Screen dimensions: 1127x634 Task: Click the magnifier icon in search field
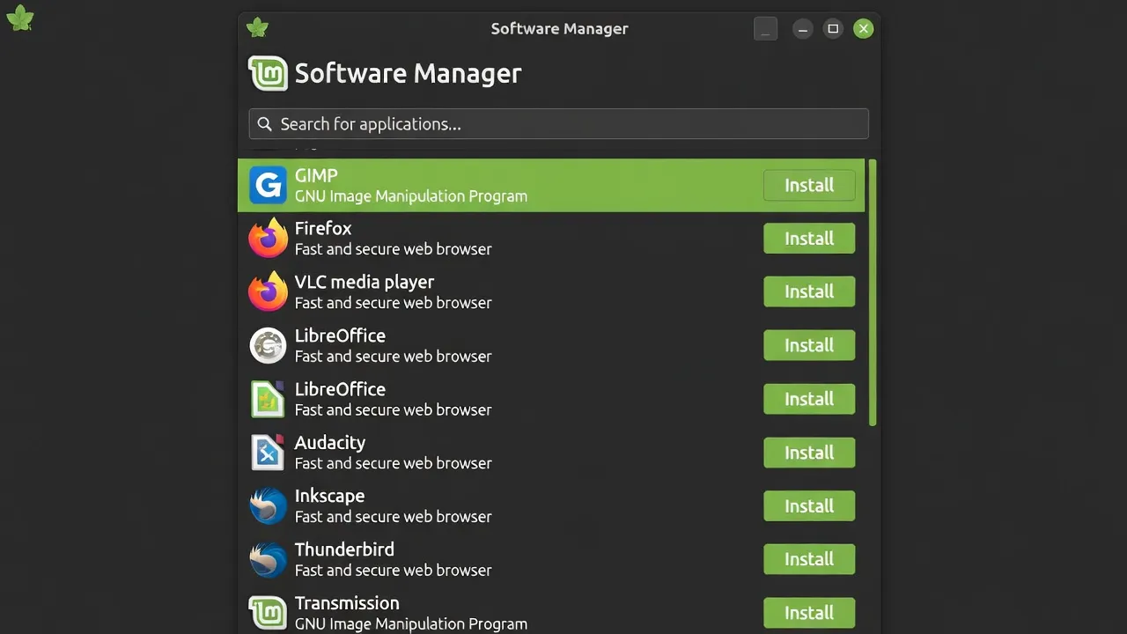pyautogui.click(x=264, y=124)
